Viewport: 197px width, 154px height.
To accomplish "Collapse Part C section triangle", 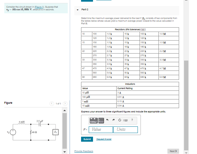I will click(x=78, y=10).
